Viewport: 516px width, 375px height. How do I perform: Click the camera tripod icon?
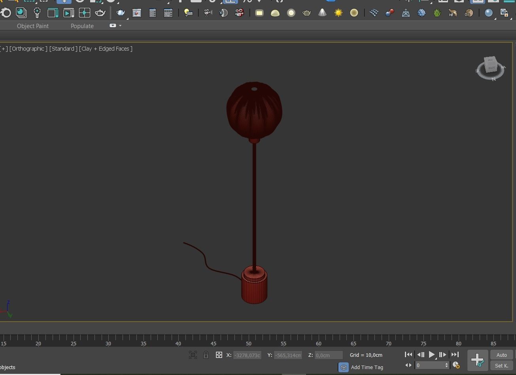[208, 13]
